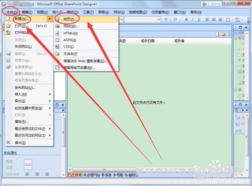
Task: Switch to the 导航 view tab
Action: coord(118,175)
